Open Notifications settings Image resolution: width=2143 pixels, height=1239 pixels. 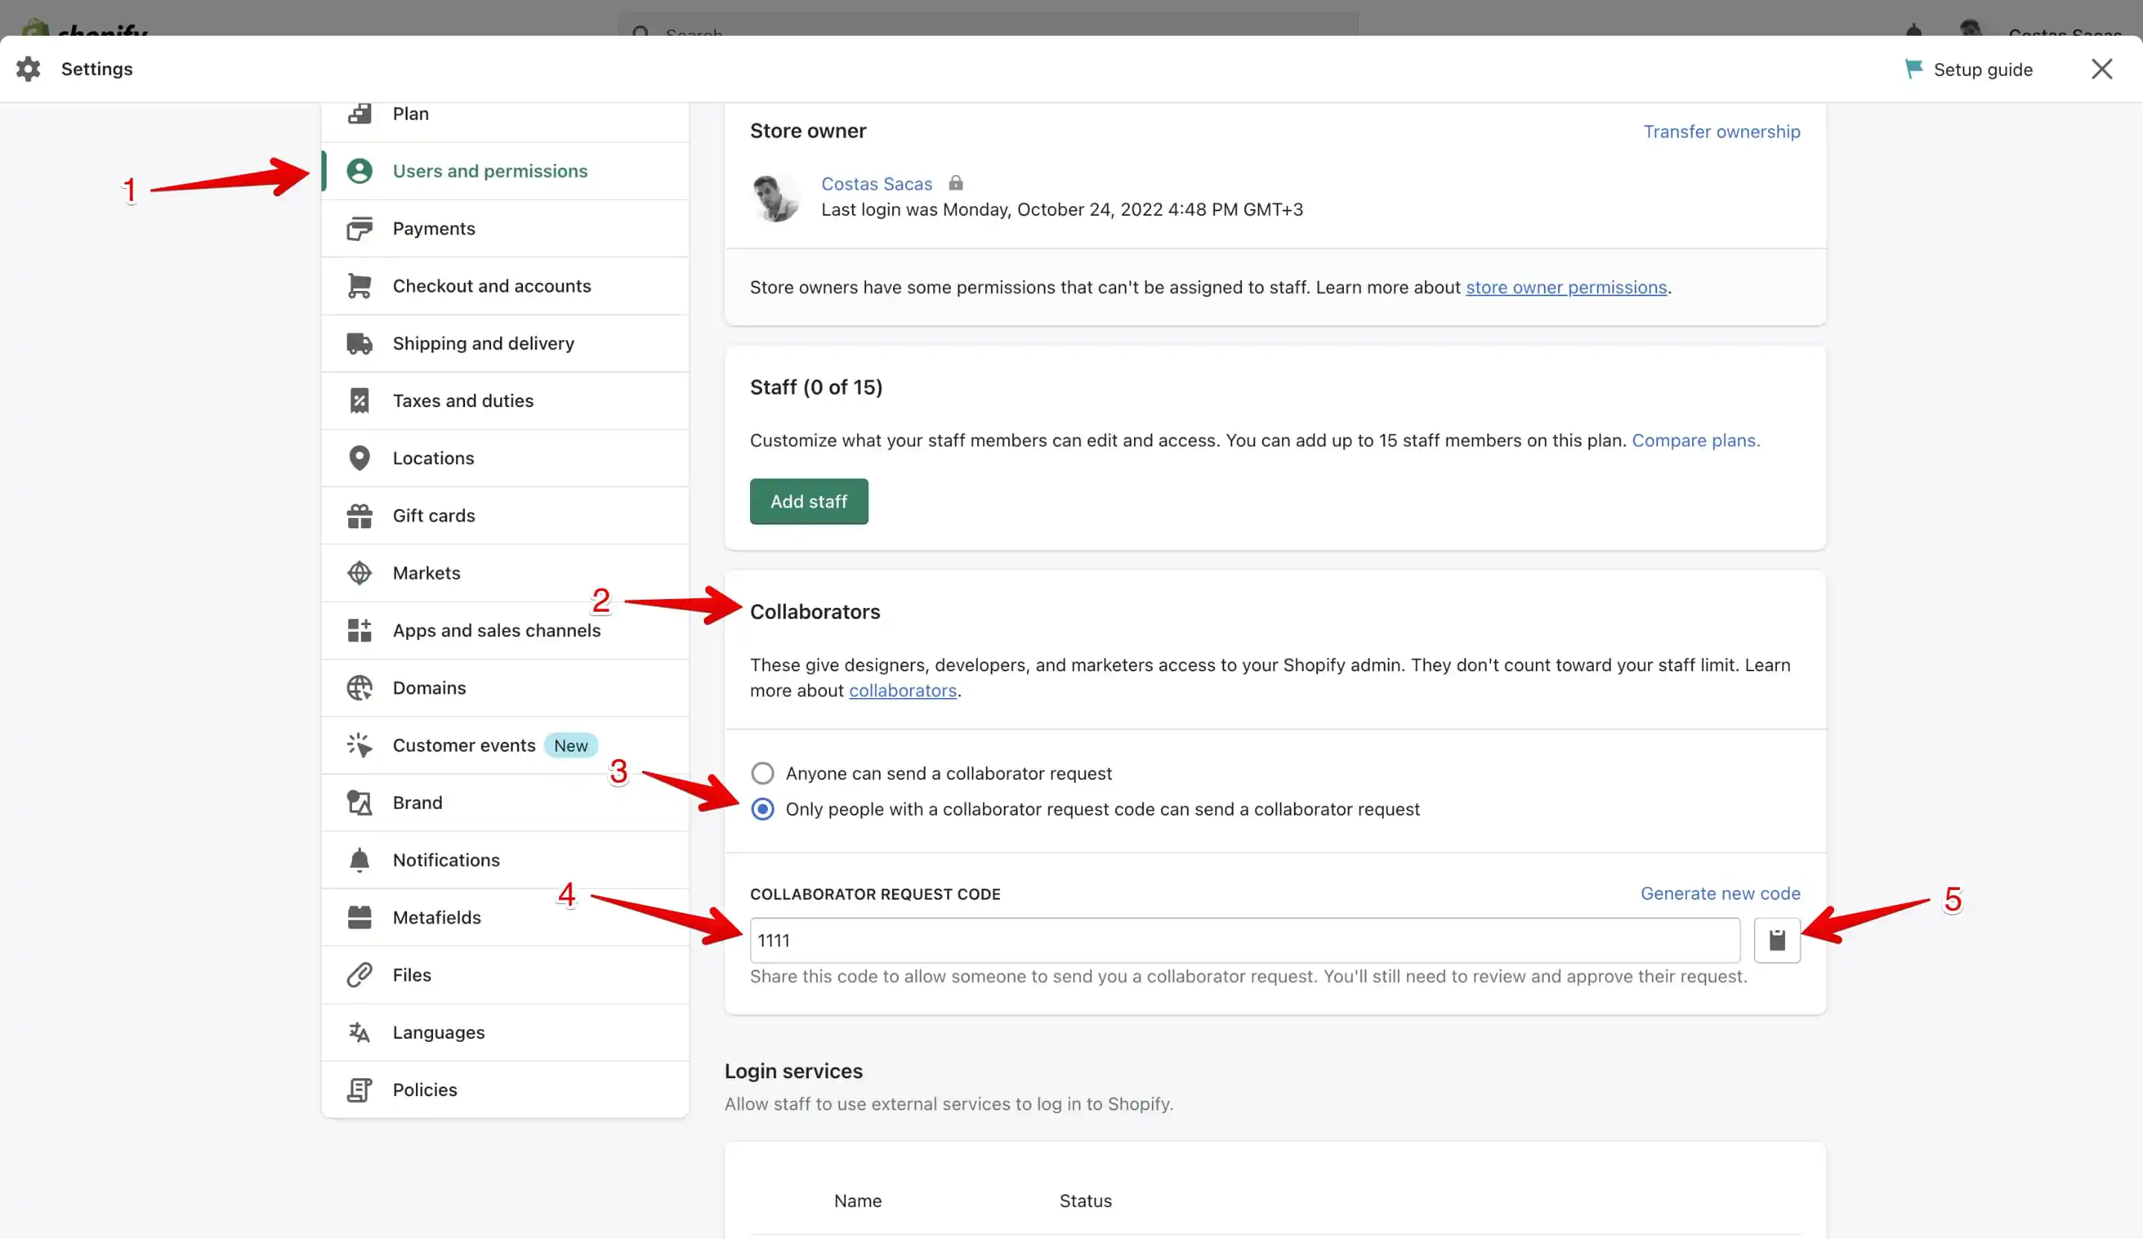click(x=505, y=859)
